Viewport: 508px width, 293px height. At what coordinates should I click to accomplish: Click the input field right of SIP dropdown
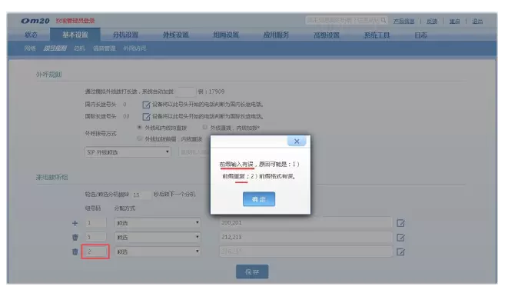click(x=194, y=152)
